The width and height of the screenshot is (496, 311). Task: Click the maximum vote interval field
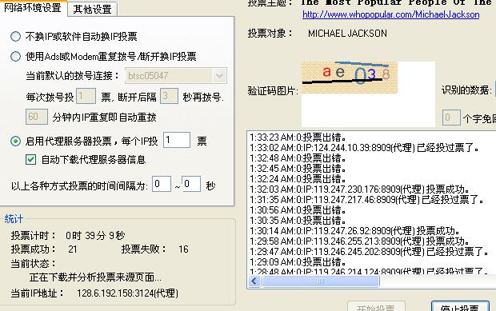pyautogui.click(x=191, y=184)
